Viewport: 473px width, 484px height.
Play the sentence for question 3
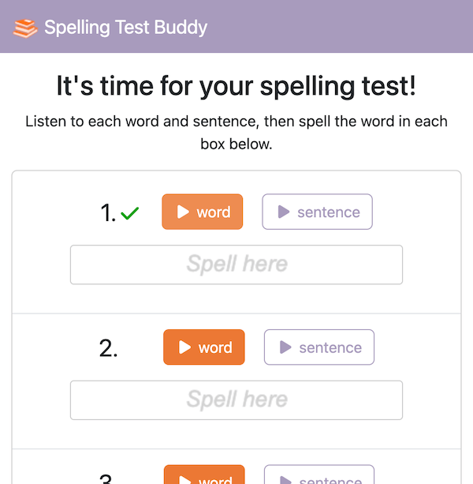318,477
